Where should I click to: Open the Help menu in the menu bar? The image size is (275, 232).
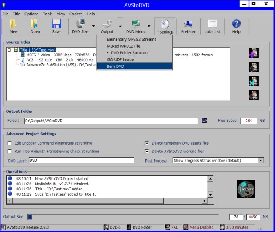click(x=91, y=14)
